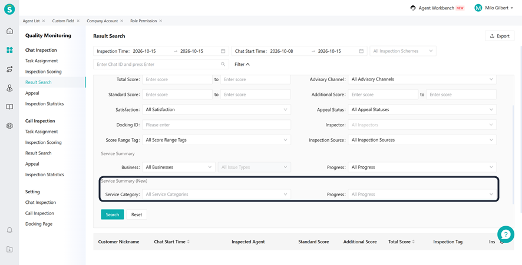Open the Satisfaction dropdown

[x=216, y=110]
